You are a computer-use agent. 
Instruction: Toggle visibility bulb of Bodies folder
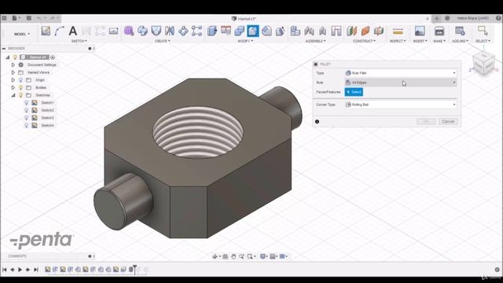point(21,87)
